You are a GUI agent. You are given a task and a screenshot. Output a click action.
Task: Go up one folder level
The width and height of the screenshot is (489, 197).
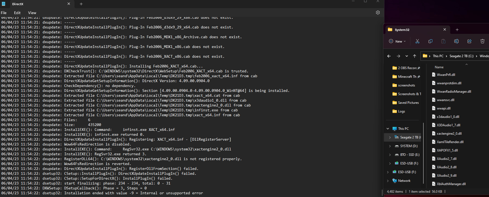pos(414,56)
